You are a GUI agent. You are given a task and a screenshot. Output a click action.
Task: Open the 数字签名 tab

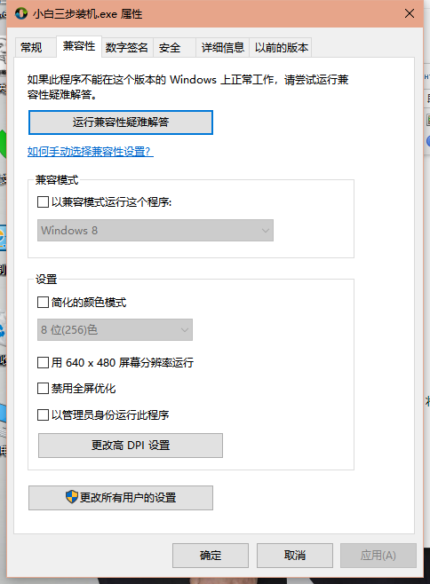click(x=127, y=47)
